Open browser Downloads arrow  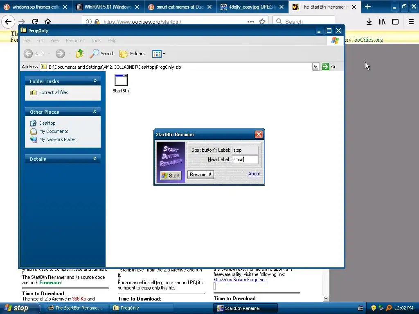point(369,22)
